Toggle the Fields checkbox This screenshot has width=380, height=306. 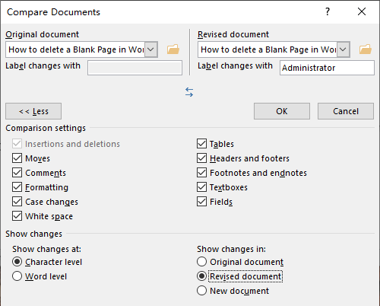click(201, 202)
